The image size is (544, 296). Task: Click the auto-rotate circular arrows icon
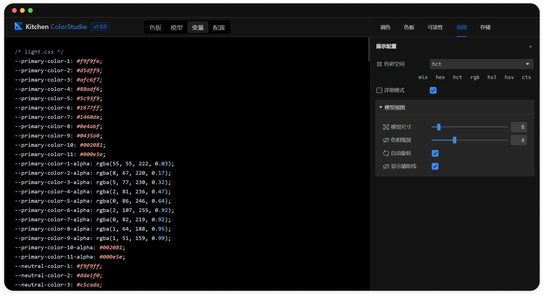(386, 153)
